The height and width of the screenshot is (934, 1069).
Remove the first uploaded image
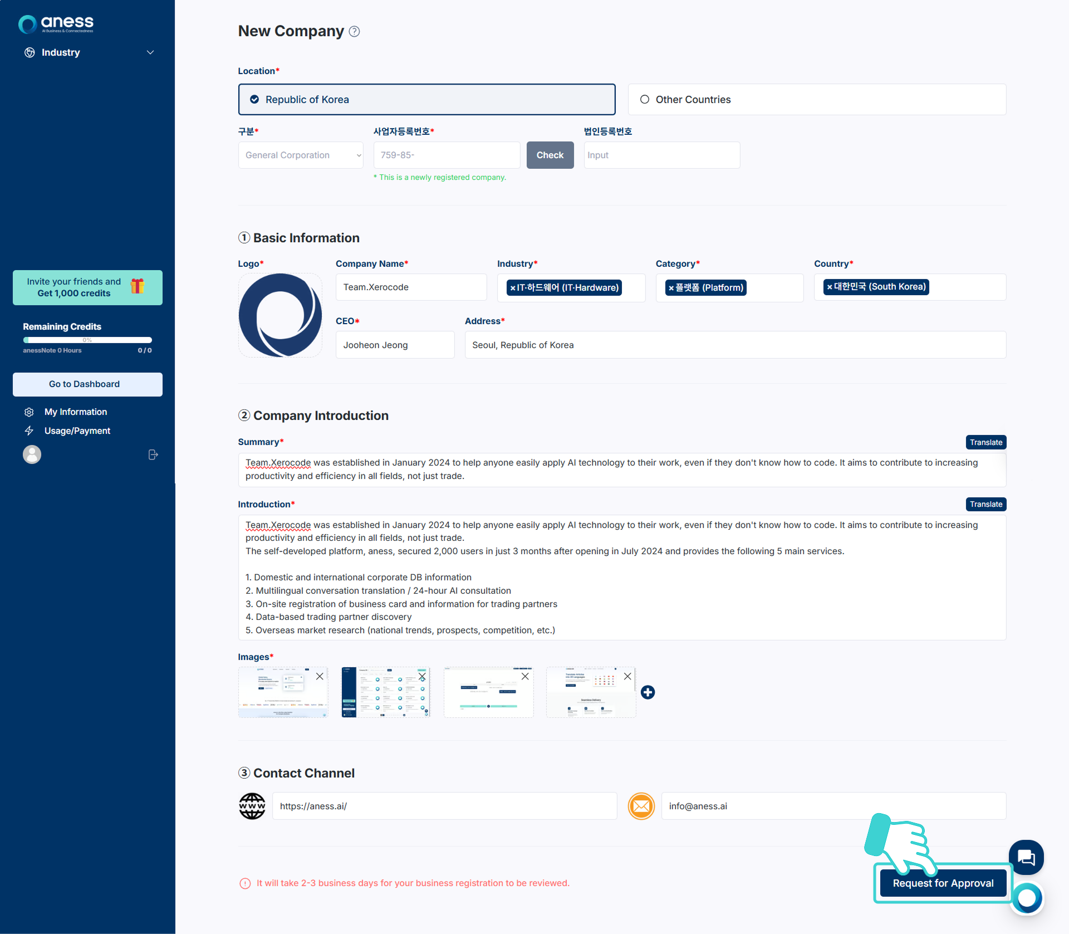click(320, 676)
